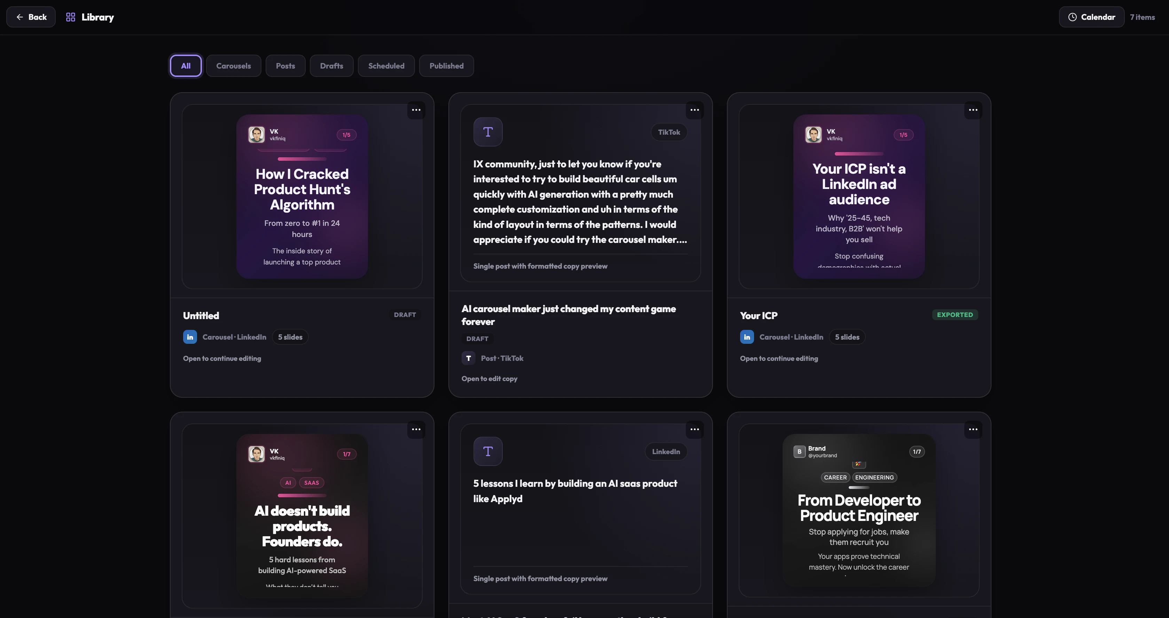The image size is (1169, 618).
Task: Click the LinkedIn icon on the Untitled card
Action: pyautogui.click(x=190, y=337)
